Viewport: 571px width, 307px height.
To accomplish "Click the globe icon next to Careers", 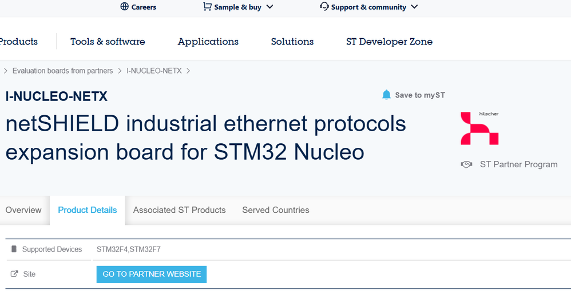I will [125, 6].
